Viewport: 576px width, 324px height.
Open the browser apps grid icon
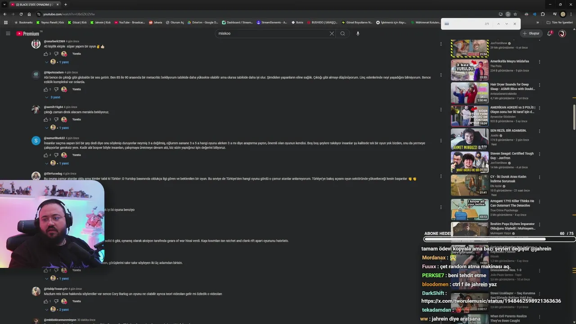click(x=6, y=22)
